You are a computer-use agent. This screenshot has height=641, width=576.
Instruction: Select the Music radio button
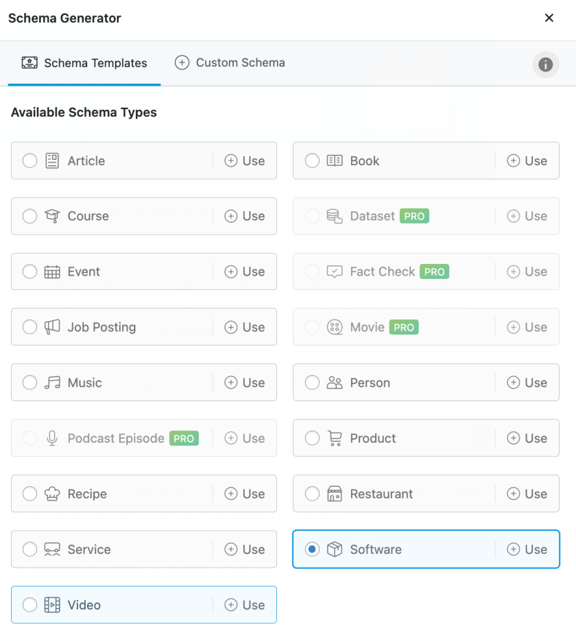30,383
